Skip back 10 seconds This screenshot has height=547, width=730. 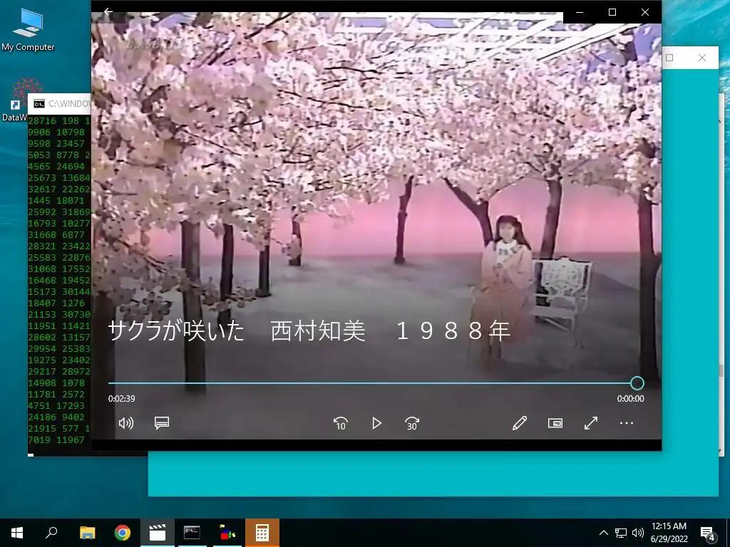(341, 423)
